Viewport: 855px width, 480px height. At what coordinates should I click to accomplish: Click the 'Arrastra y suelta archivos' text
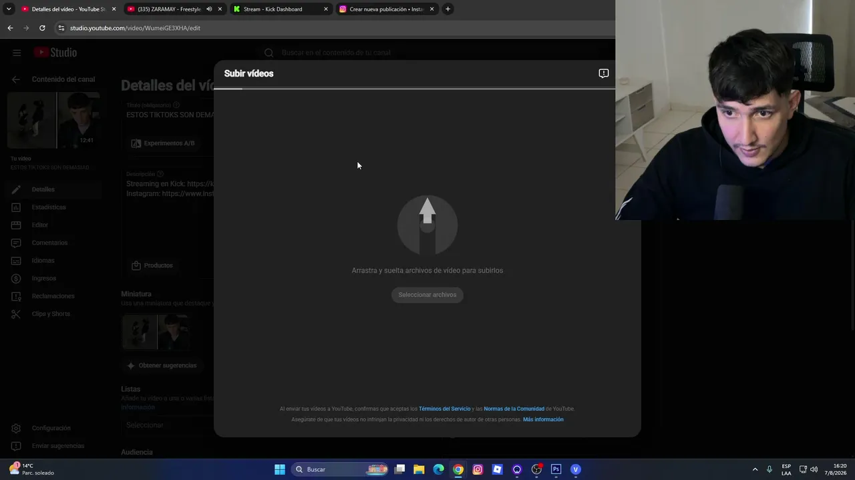(x=427, y=271)
